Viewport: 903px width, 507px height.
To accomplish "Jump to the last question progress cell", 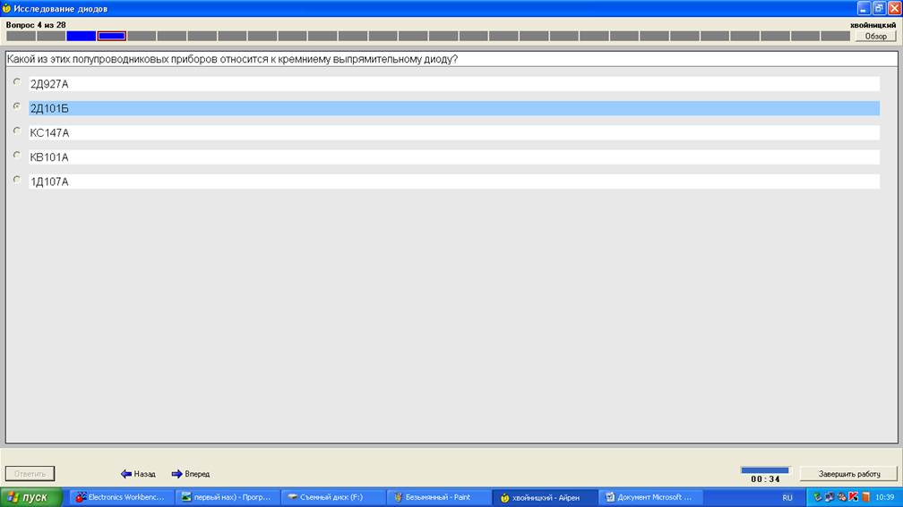I will 835,36.
